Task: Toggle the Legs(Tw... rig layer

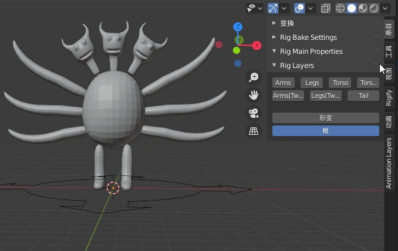Action: click(x=326, y=96)
